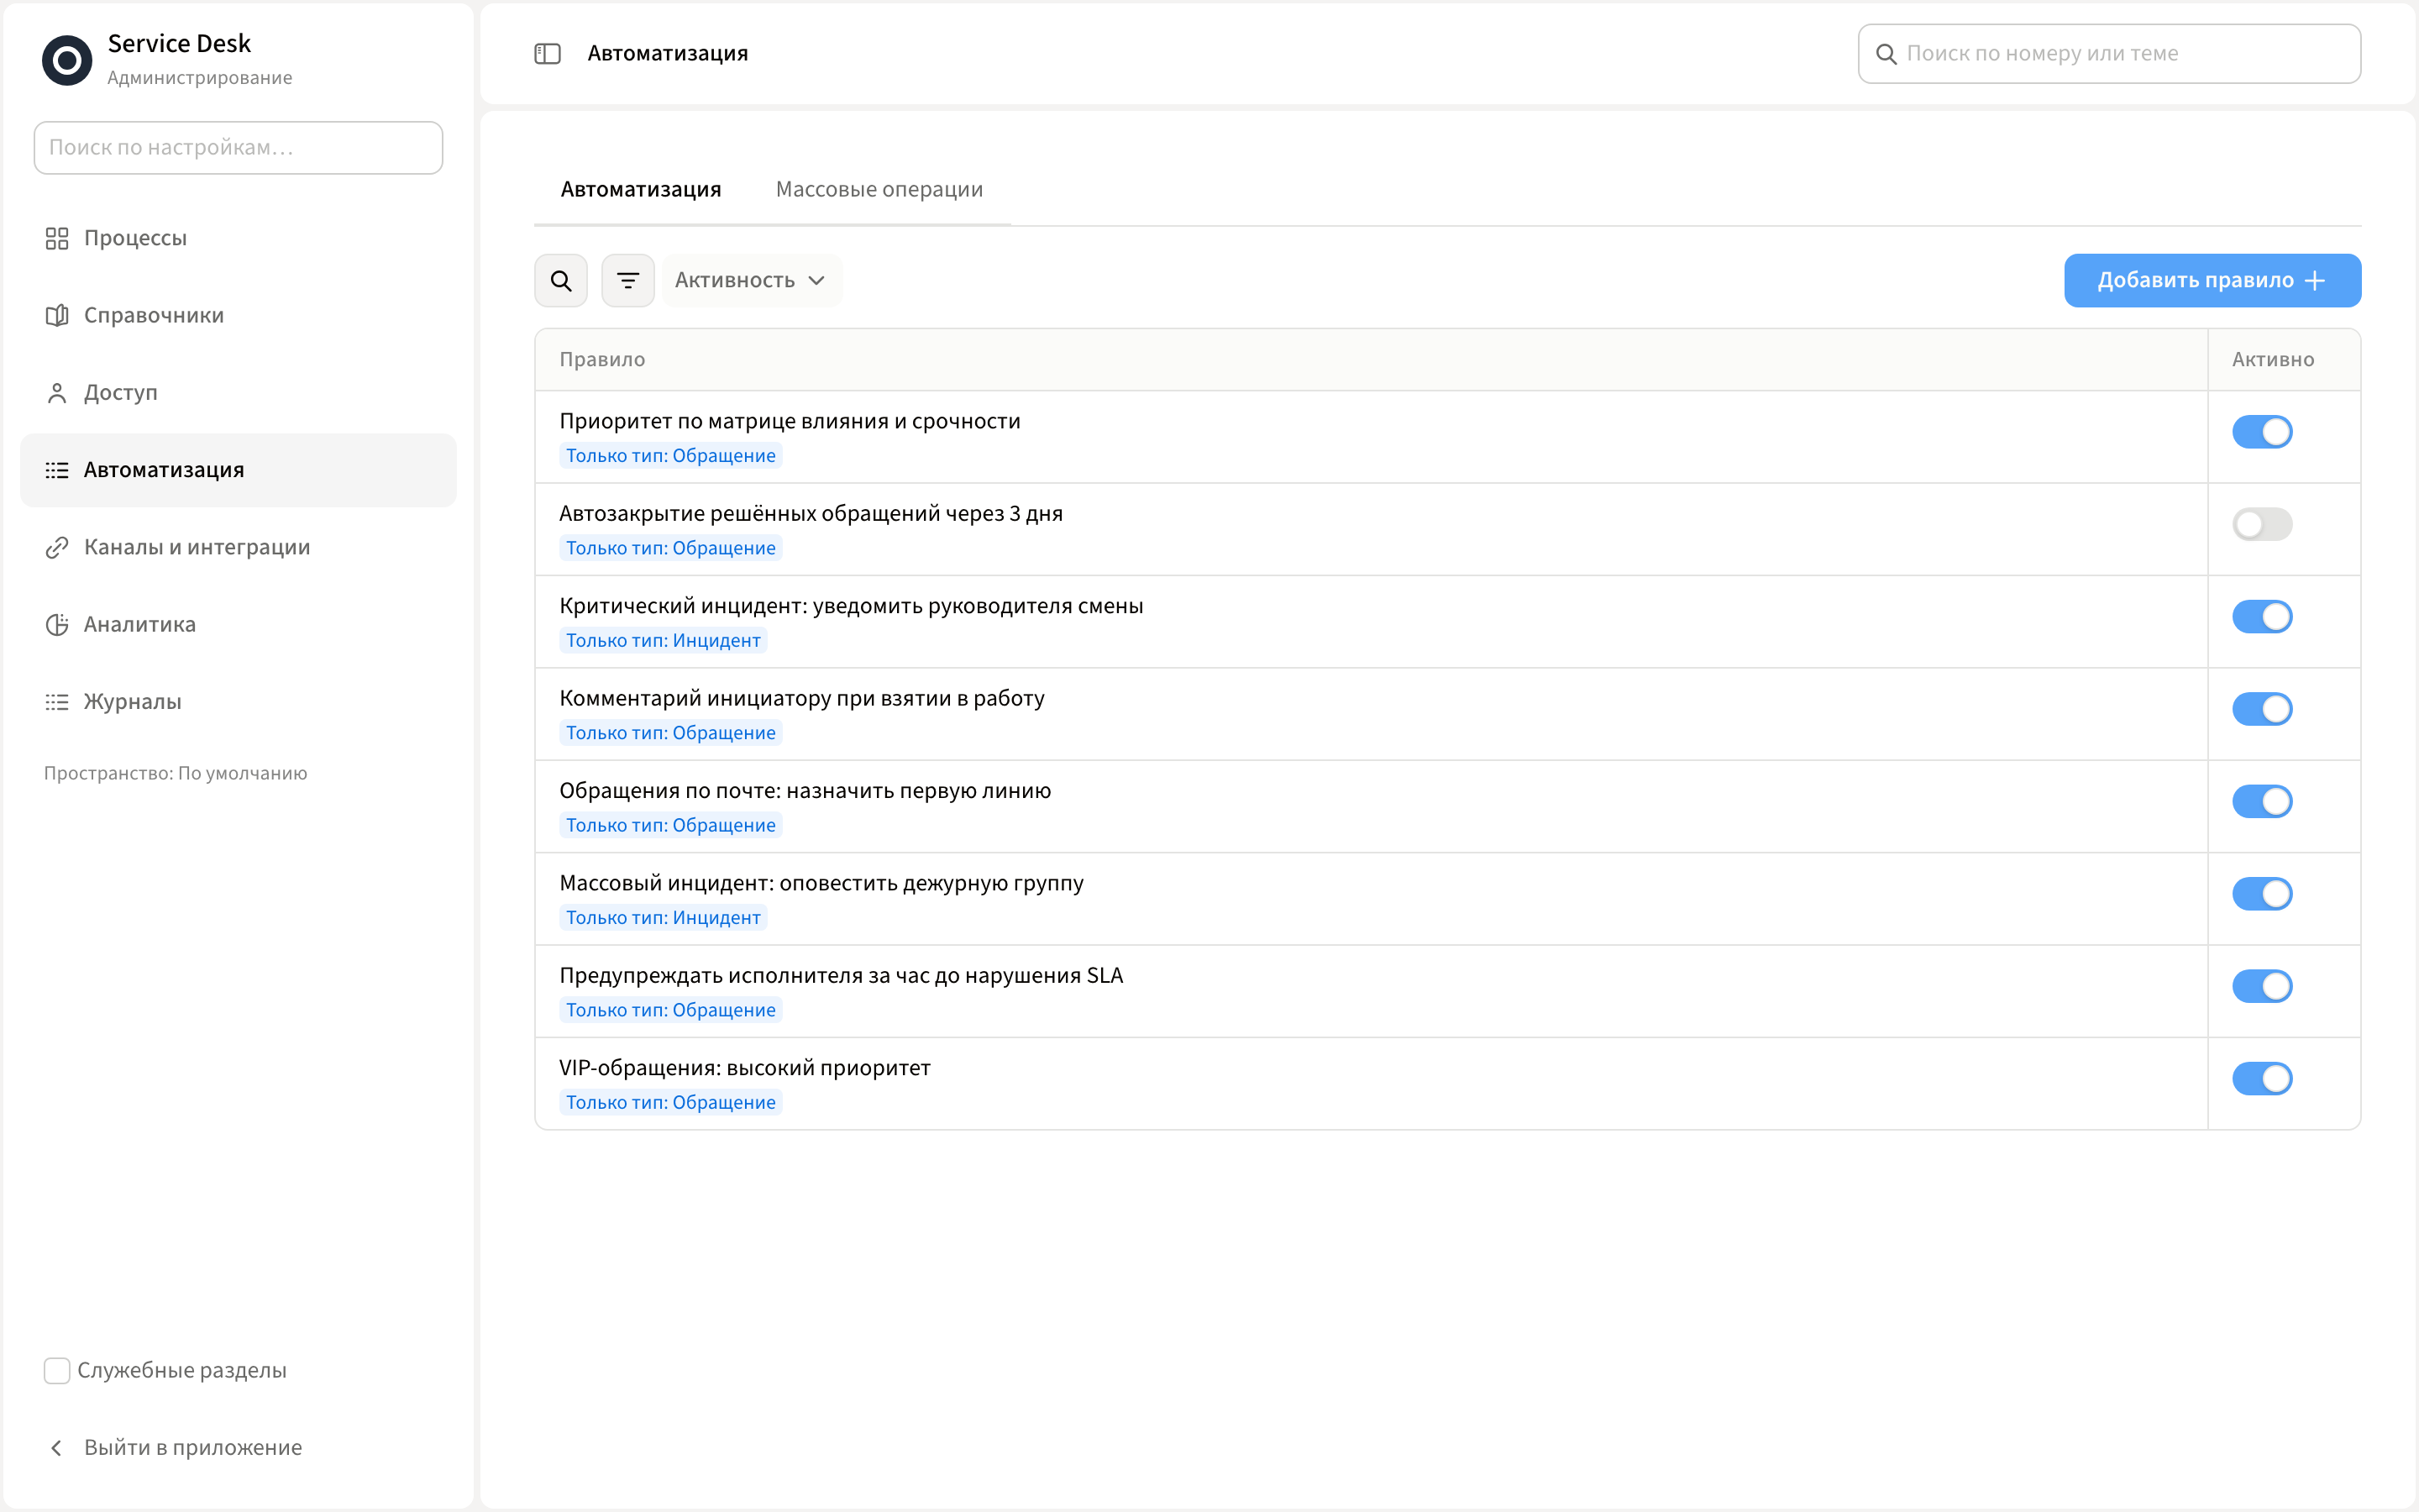Open rule Автозакрытие решённых обращений через 3 дня

point(811,513)
